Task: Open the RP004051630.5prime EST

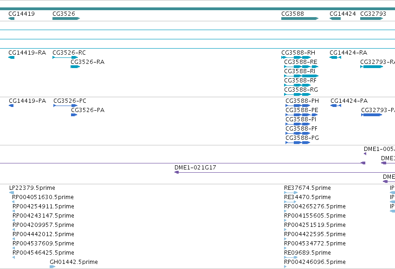Action: pyautogui.click(x=43, y=197)
